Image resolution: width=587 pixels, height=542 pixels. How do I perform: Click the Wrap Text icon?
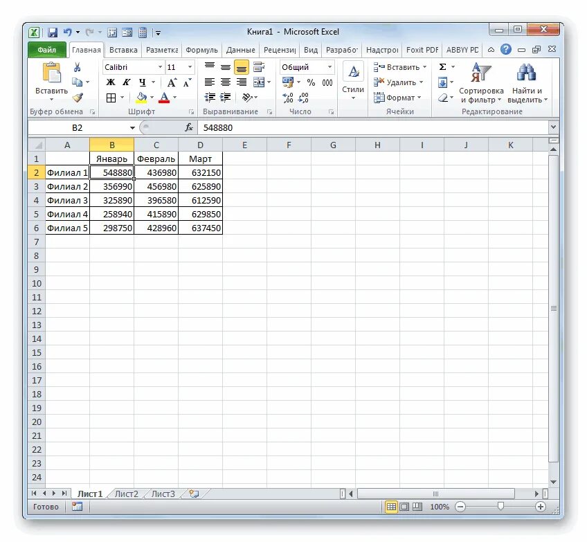coord(259,67)
